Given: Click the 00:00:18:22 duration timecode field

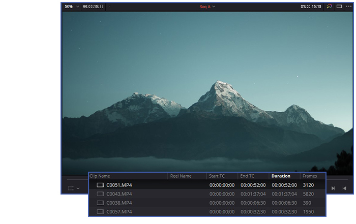Looking at the screenshot, I should [x=93, y=7].
